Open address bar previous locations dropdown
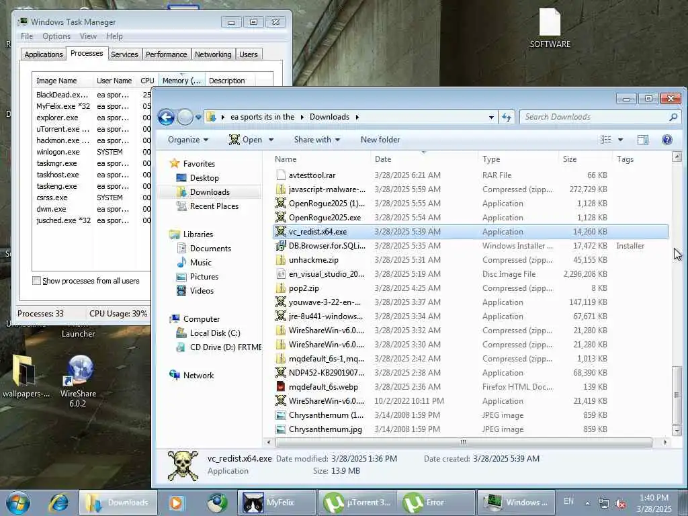Viewport: 688px width, 516px height. pos(491,117)
